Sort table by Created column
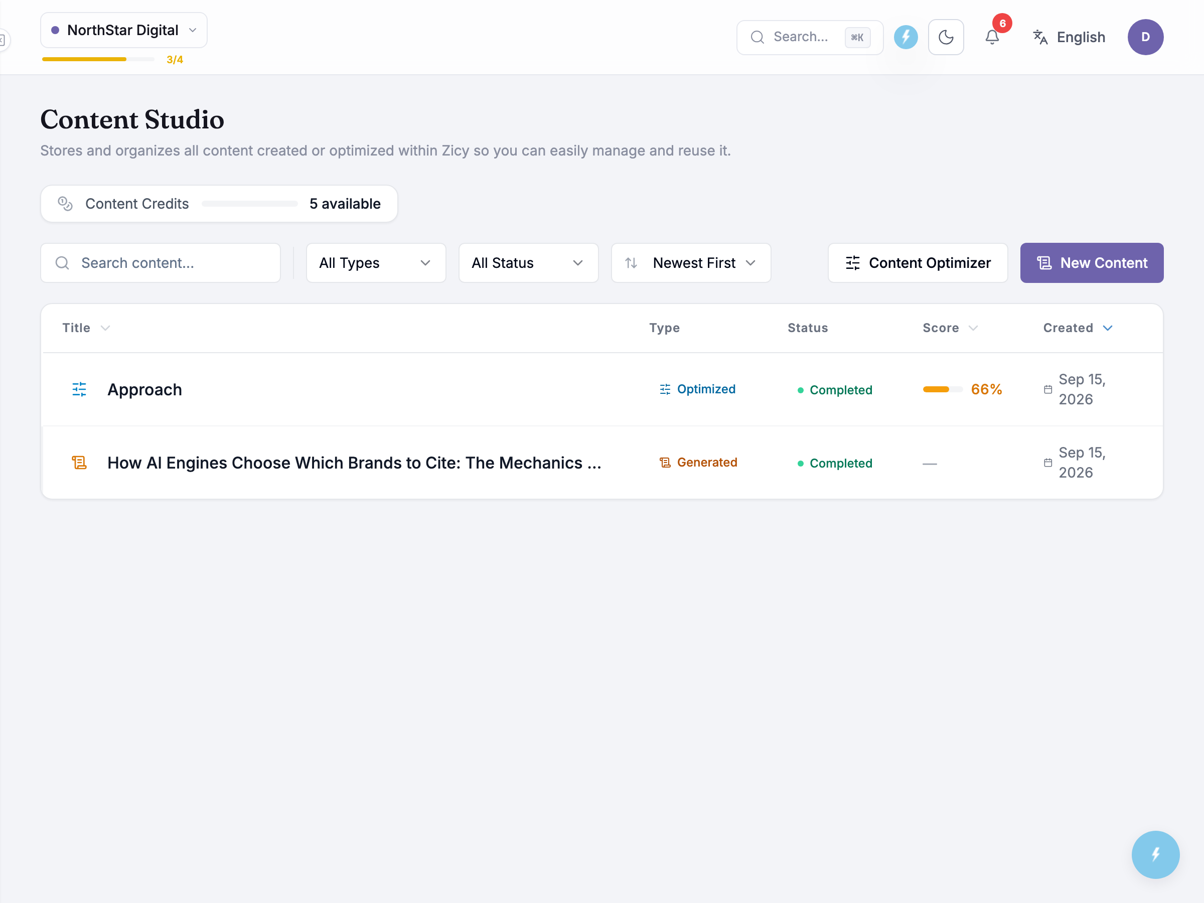The image size is (1204, 903). [x=1078, y=328]
